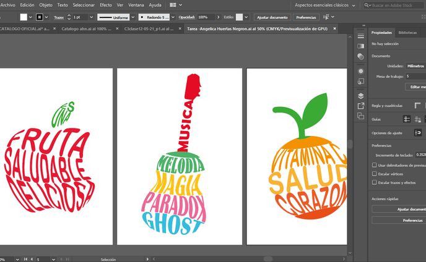Enable Usar delimitadores de previsualización checkbox
This screenshot has height=262, width=426.
click(x=375, y=165)
